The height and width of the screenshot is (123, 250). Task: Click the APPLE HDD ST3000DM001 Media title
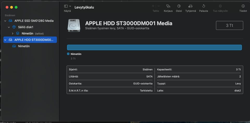point(129,23)
